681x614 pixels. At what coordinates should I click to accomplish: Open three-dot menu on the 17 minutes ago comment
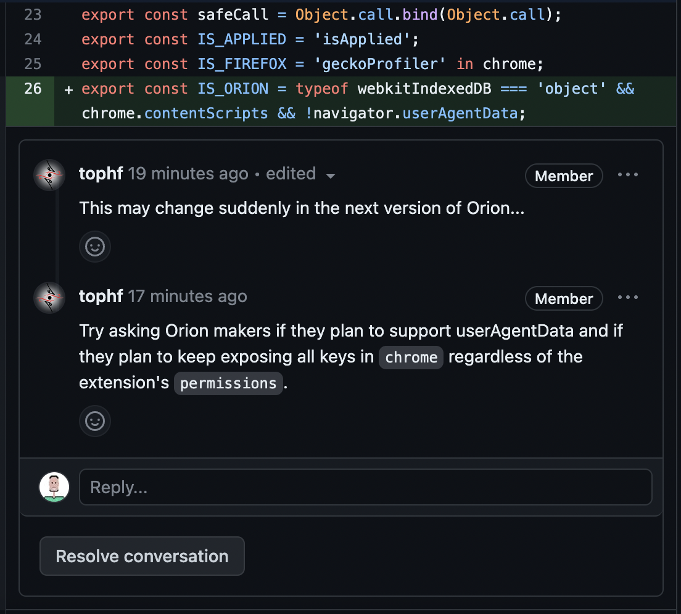628,298
